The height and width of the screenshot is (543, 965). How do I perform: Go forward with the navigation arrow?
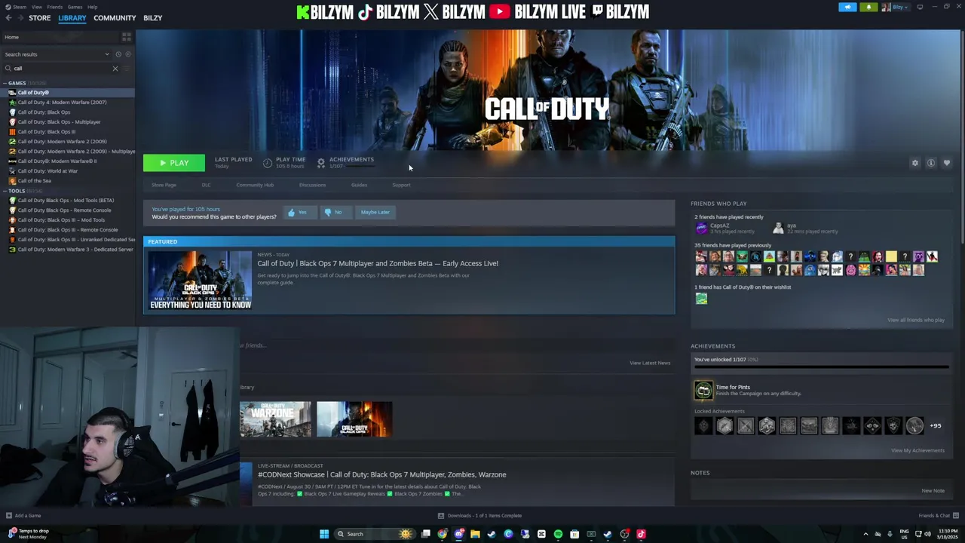click(20, 18)
